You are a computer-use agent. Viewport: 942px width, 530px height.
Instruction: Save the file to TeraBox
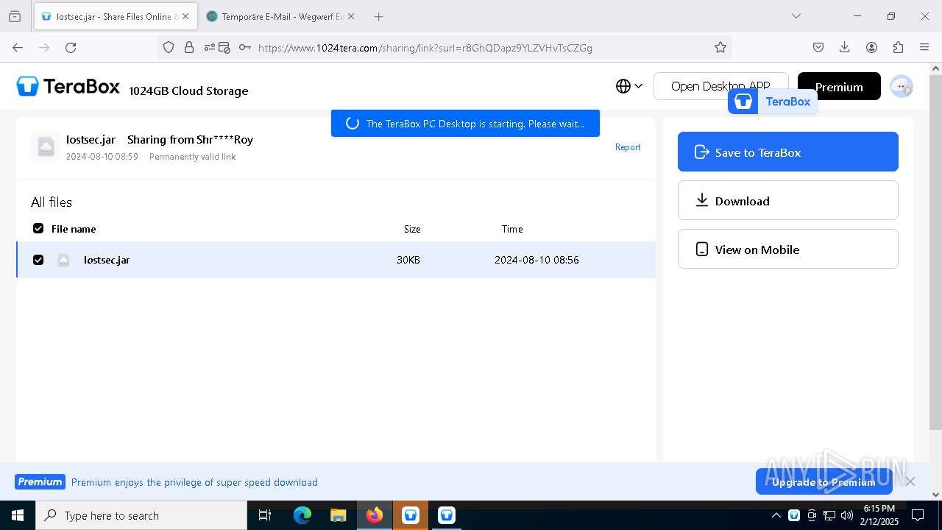pyautogui.click(x=788, y=152)
